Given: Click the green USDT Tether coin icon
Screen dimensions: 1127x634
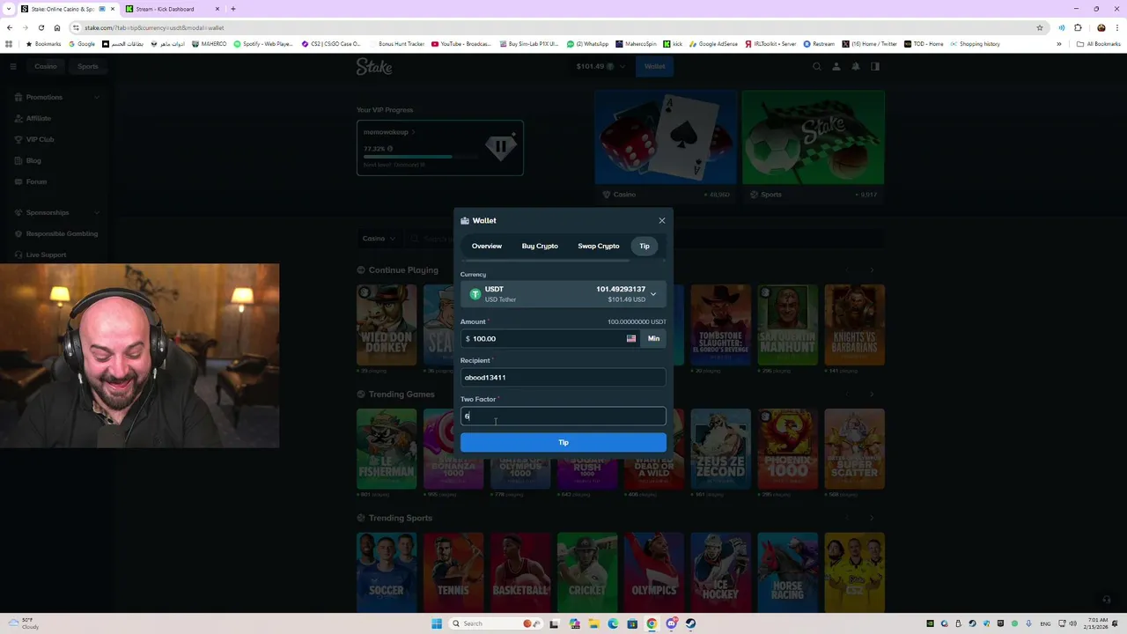Looking at the screenshot, I should 475,294.
